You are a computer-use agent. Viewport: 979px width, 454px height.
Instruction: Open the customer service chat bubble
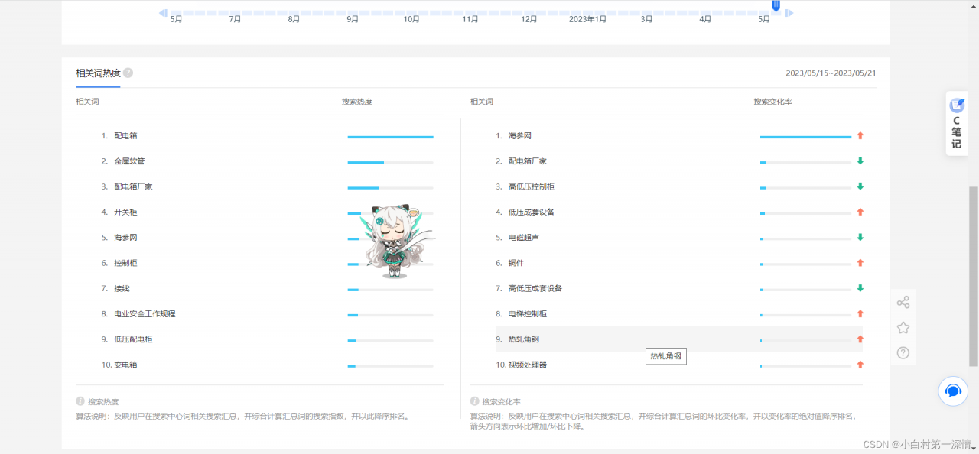(952, 391)
